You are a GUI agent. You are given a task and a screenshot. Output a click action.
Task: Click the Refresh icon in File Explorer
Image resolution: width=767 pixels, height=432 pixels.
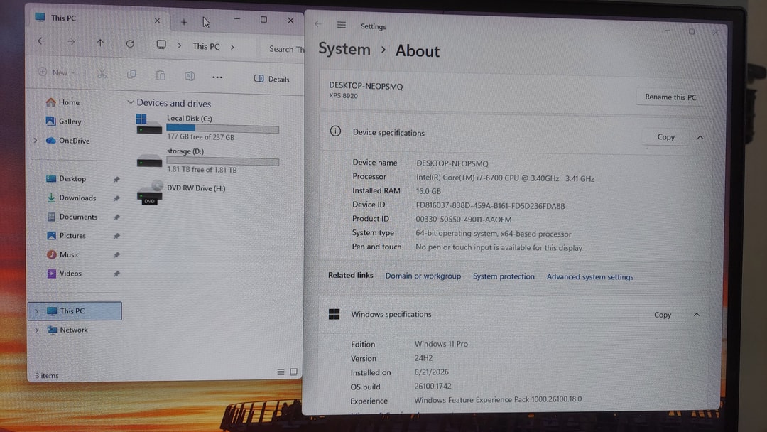click(130, 43)
